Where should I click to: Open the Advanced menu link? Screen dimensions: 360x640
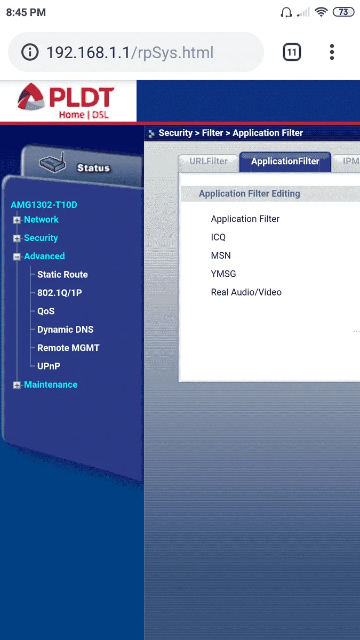pyautogui.click(x=44, y=256)
